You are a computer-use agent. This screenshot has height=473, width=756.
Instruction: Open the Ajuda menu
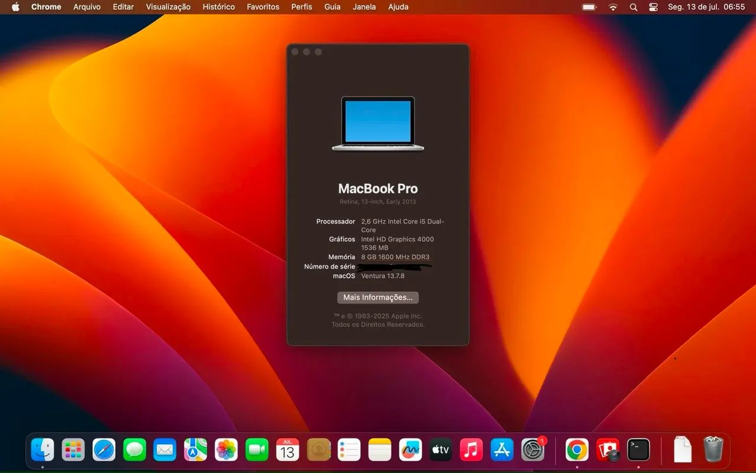(x=398, y=7)
